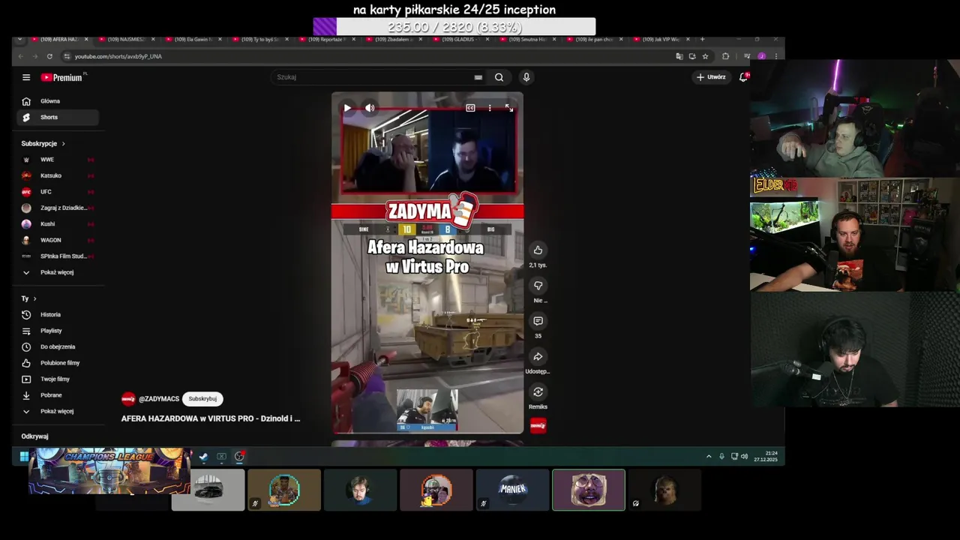The image size is (960, 540).
Task: Open the translate page icon in address bar
Action: pos(679,56)
